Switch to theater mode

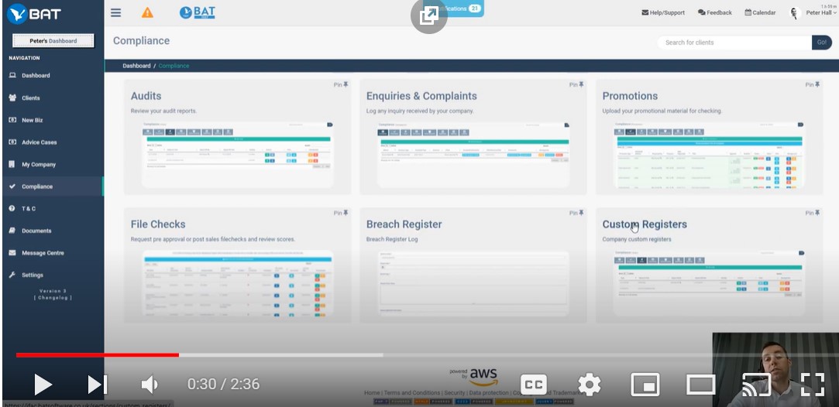click(700, 384)
